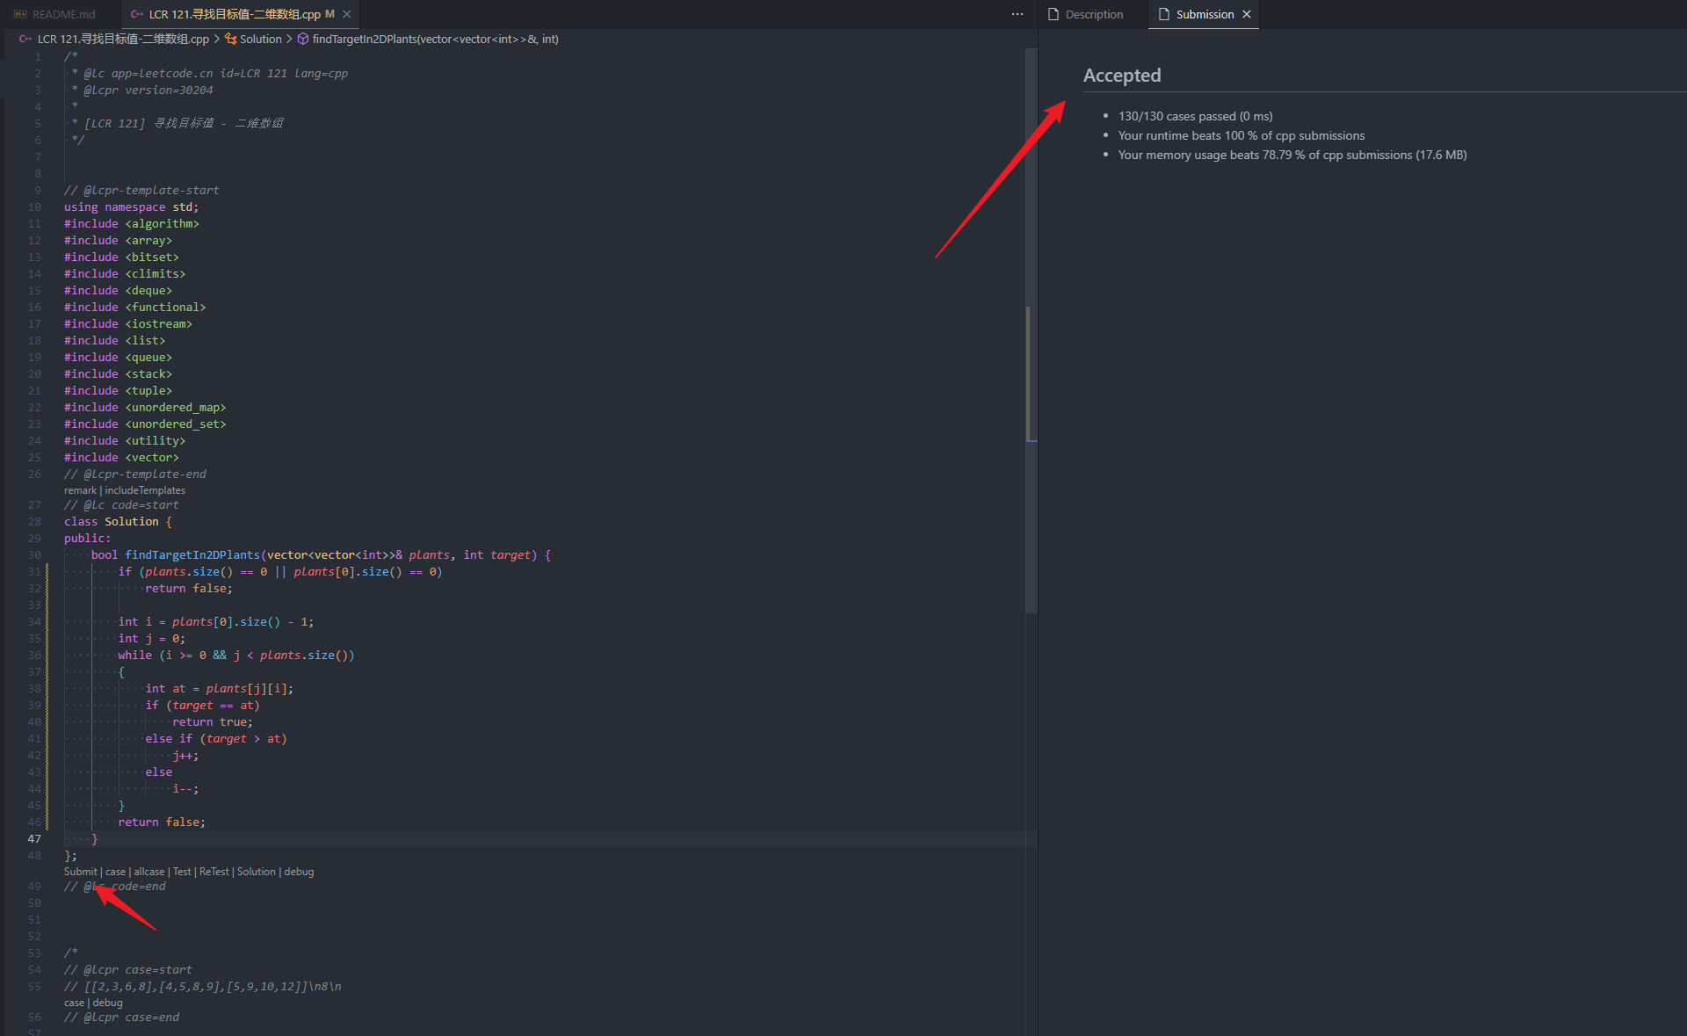
Task: Close the LCR 121 cpp editor tab
Action: (x=347, y=14)
